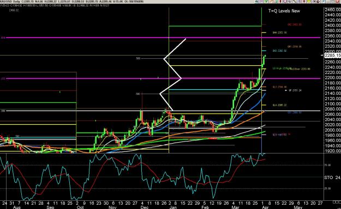Viewport: 341px width, 209px height.
Task: Click the Mar month label on time axis
Action: pyautogui.click(x=235, y=207)
